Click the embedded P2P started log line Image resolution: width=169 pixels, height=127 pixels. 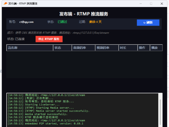[45, 124]
